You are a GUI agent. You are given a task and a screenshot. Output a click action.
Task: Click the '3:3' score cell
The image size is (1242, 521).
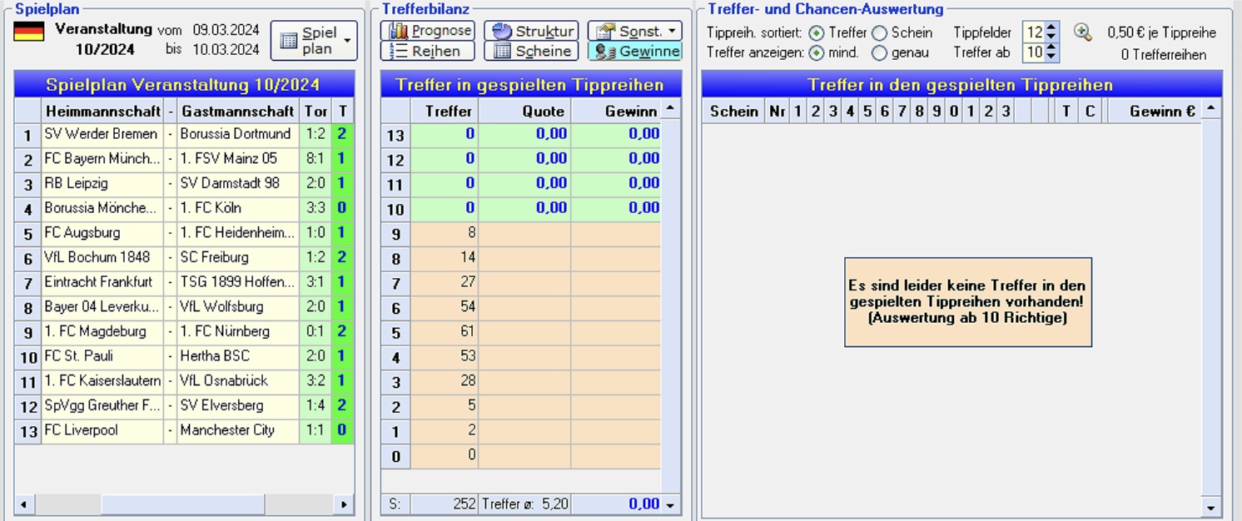tap(315, 208)
